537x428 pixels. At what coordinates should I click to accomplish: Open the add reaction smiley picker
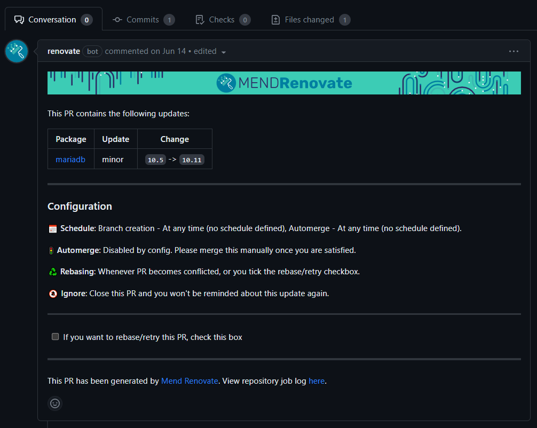click(x=54, y=403)
